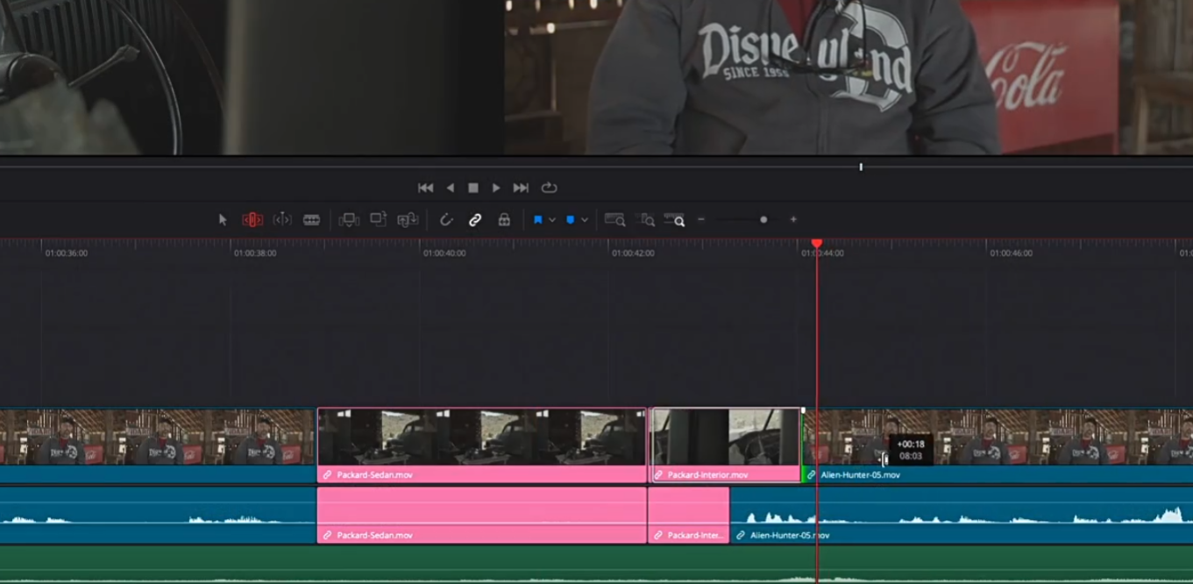The width and height of the screenshot is (1193, 584).
Task: Select the arrow Selection Mode tool
Action: 223,220
